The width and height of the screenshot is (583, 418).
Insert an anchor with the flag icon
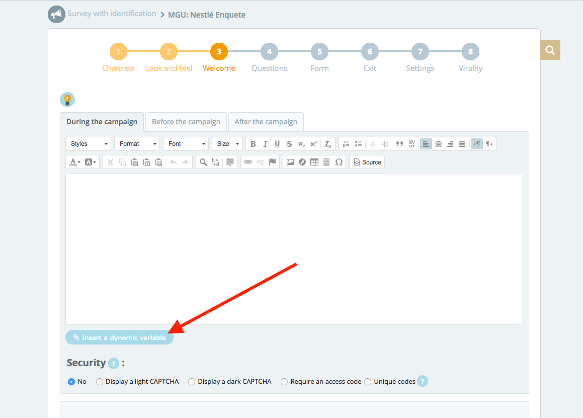(x=272, y=162)
